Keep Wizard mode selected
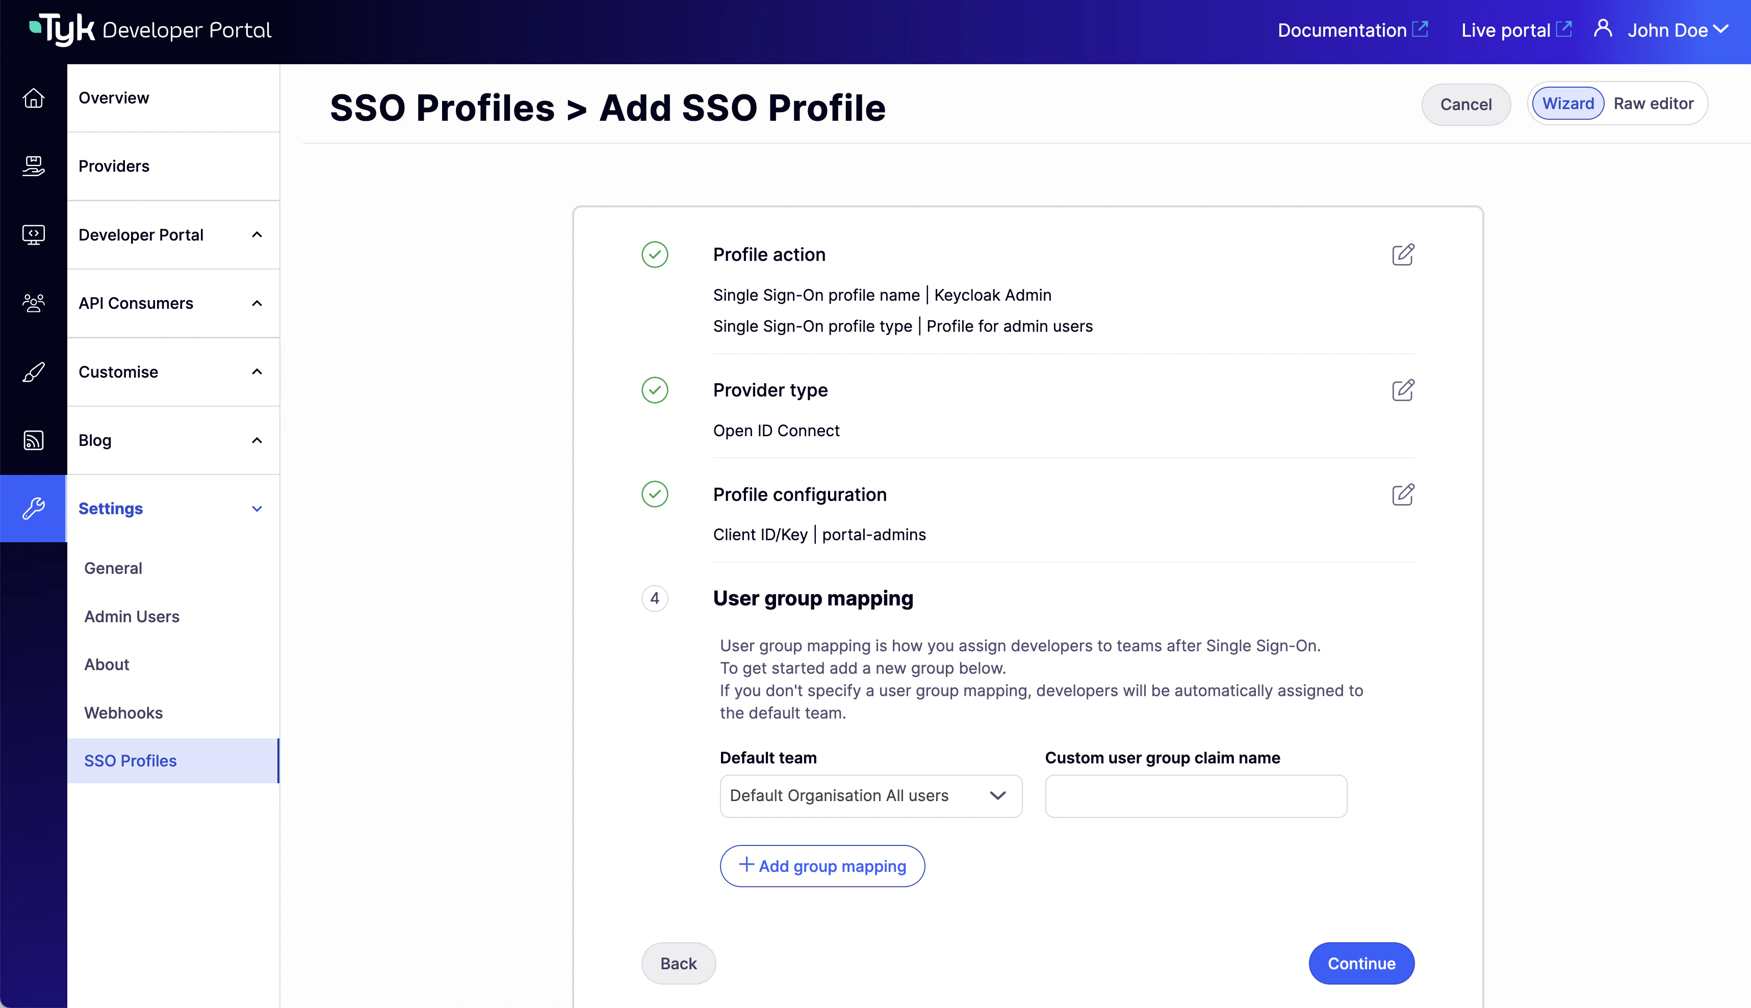The image size is (1751, 1008). point(1567,103)
